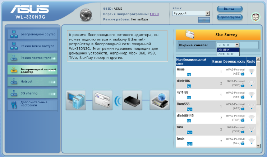Select the dlink55145 network
Viewport: 267px width, 157px height.
[216, 118]
